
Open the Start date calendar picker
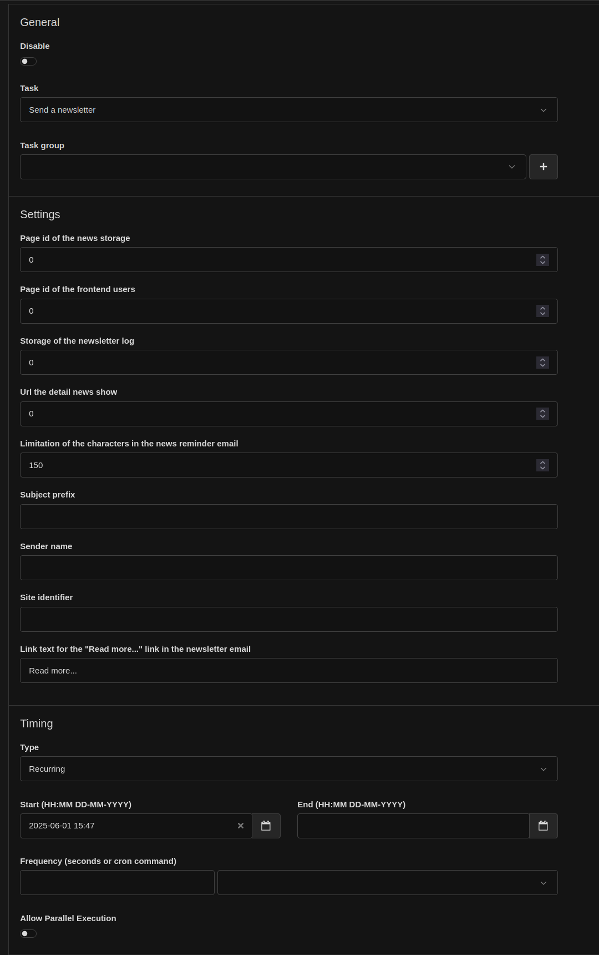[x=266, y=826]
